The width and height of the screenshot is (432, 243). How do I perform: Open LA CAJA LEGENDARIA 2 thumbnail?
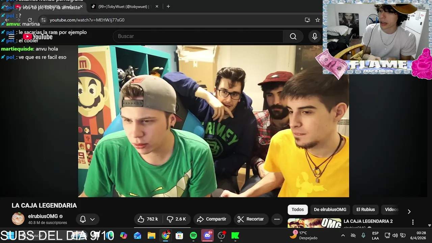(314, 224)
